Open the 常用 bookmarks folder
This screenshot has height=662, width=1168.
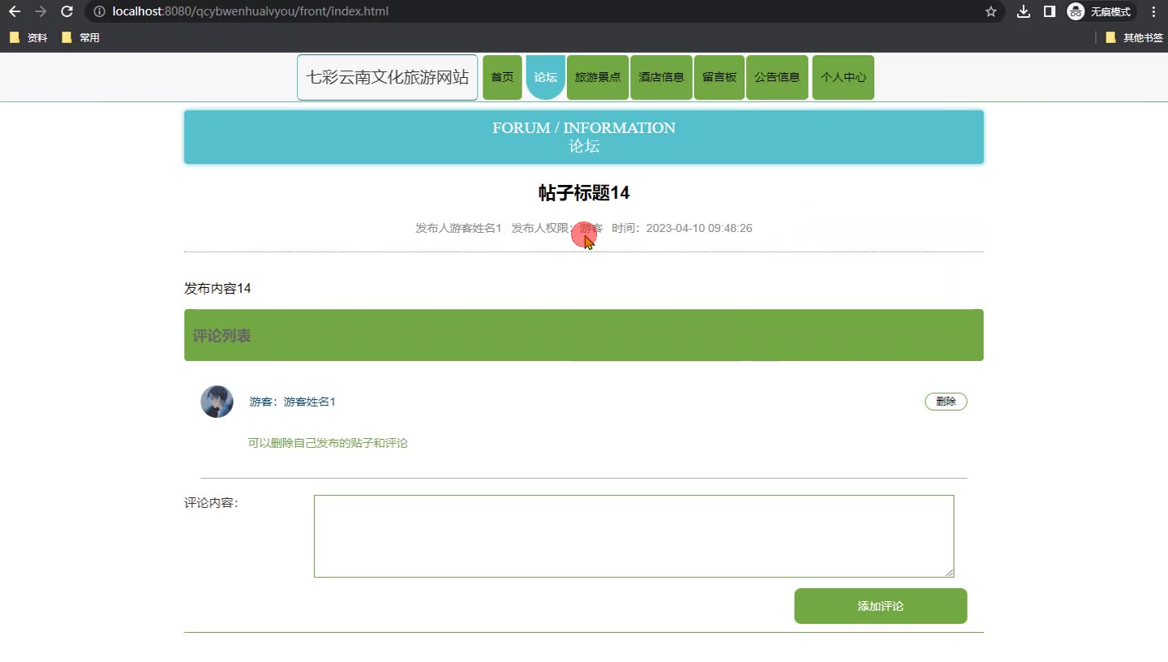(81, 37)
